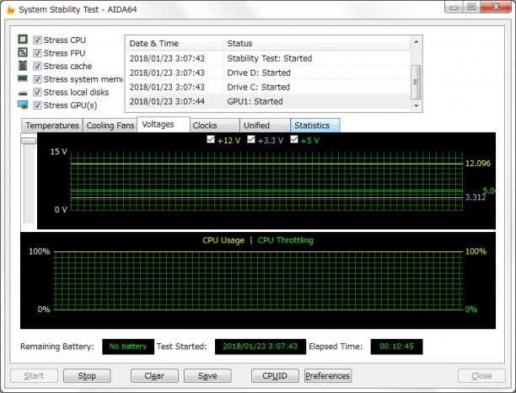Click the Clear button
Viewport: 516px width, 393px height.
point(154,375)
